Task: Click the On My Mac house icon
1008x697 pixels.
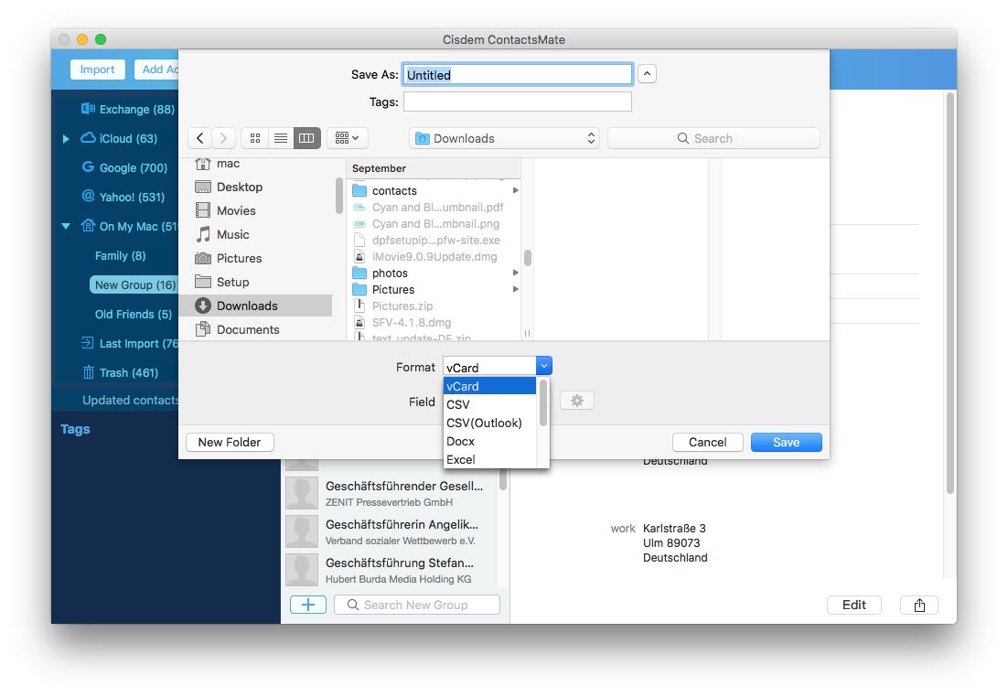Action: [x=88, y=226]
